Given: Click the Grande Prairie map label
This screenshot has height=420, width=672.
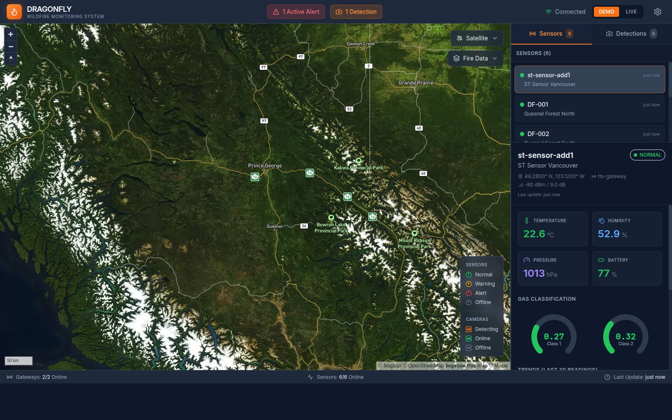Looking at the screenshot, I should tap(416, 83).
